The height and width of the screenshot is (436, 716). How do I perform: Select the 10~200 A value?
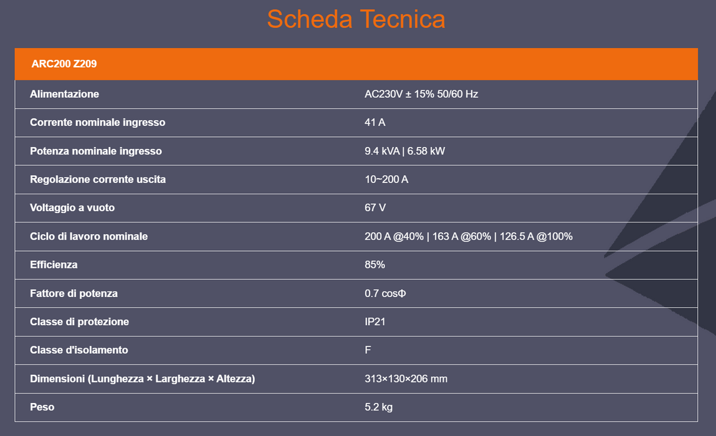pyautogui.click(x=386, y=179)
